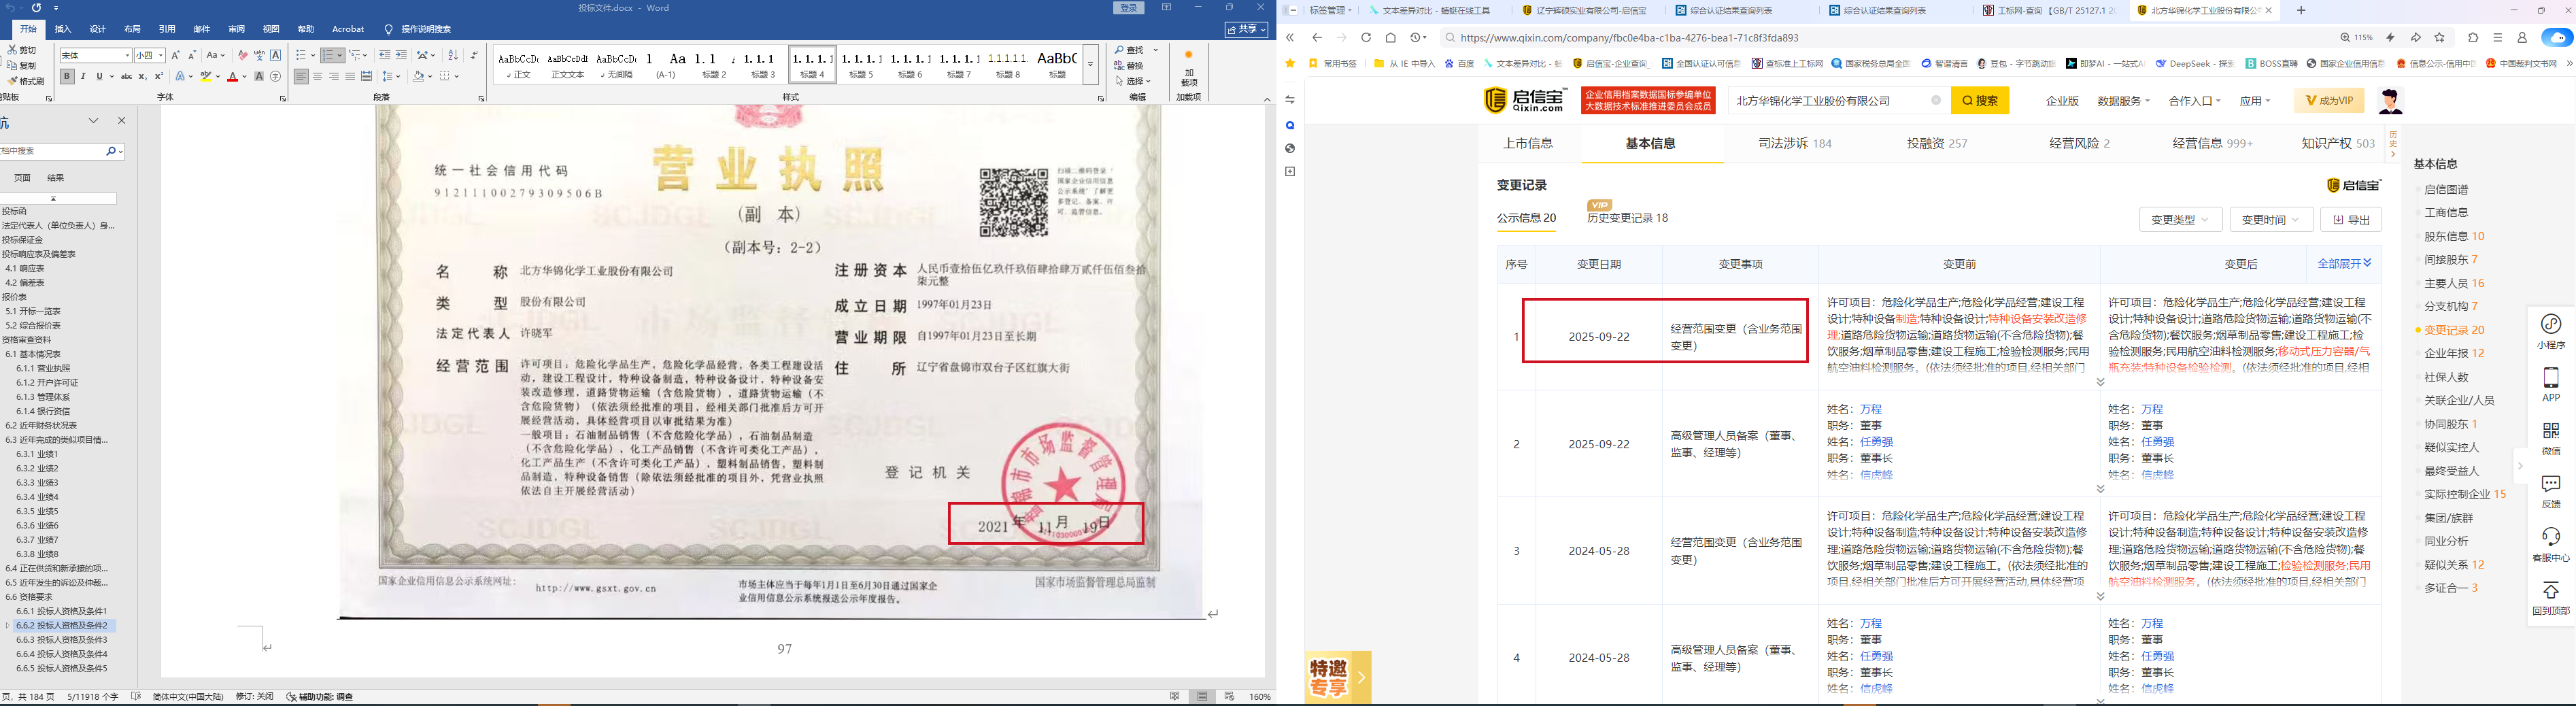Viewport: 2576px width, 706px height.
Task: Increase paragraph indent
Action: [401, 55]
